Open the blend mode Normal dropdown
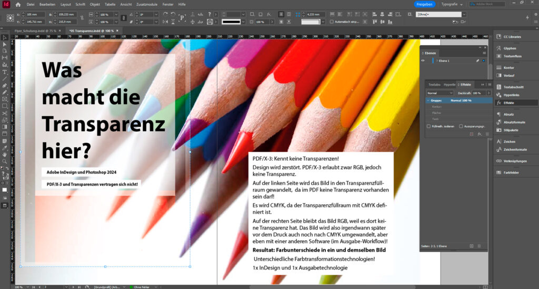Viewport: 539px width, 289px height. point(440,93)
